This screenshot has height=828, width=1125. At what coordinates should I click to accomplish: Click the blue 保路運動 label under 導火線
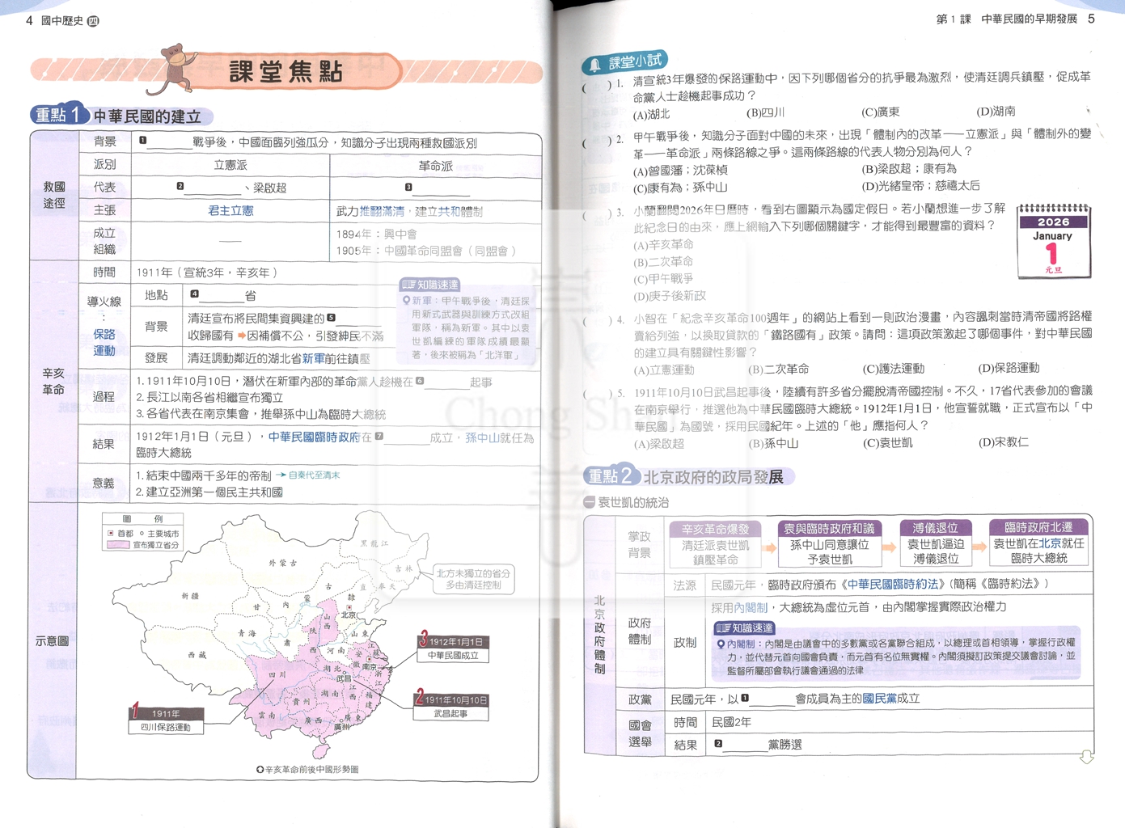[104, 342]
